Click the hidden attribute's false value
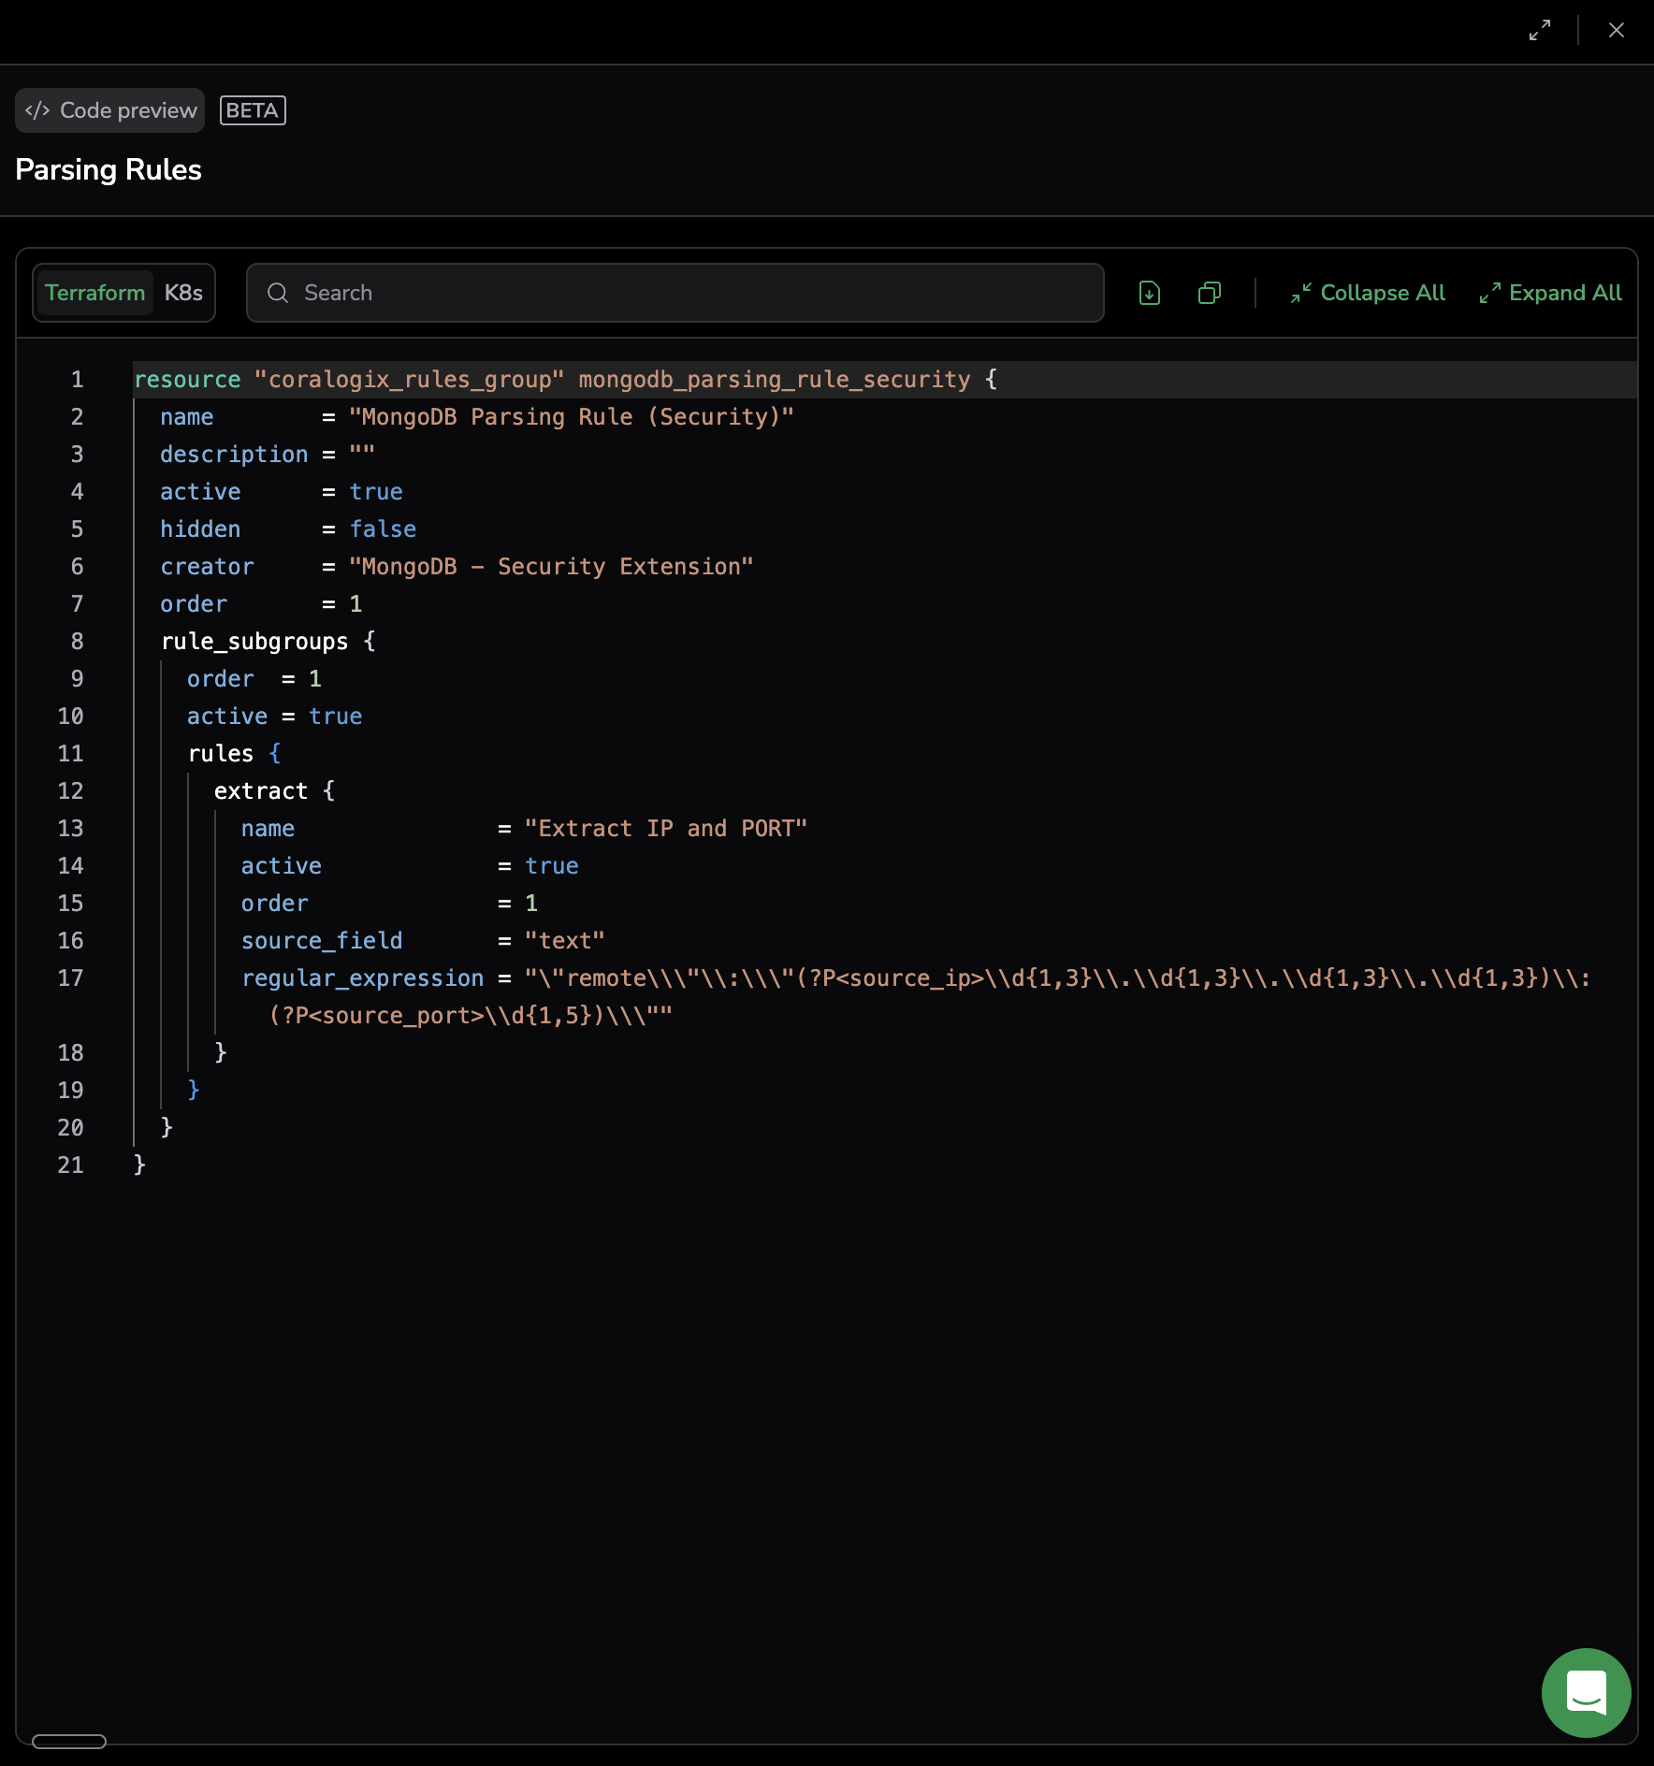 (x=383, y=529)
